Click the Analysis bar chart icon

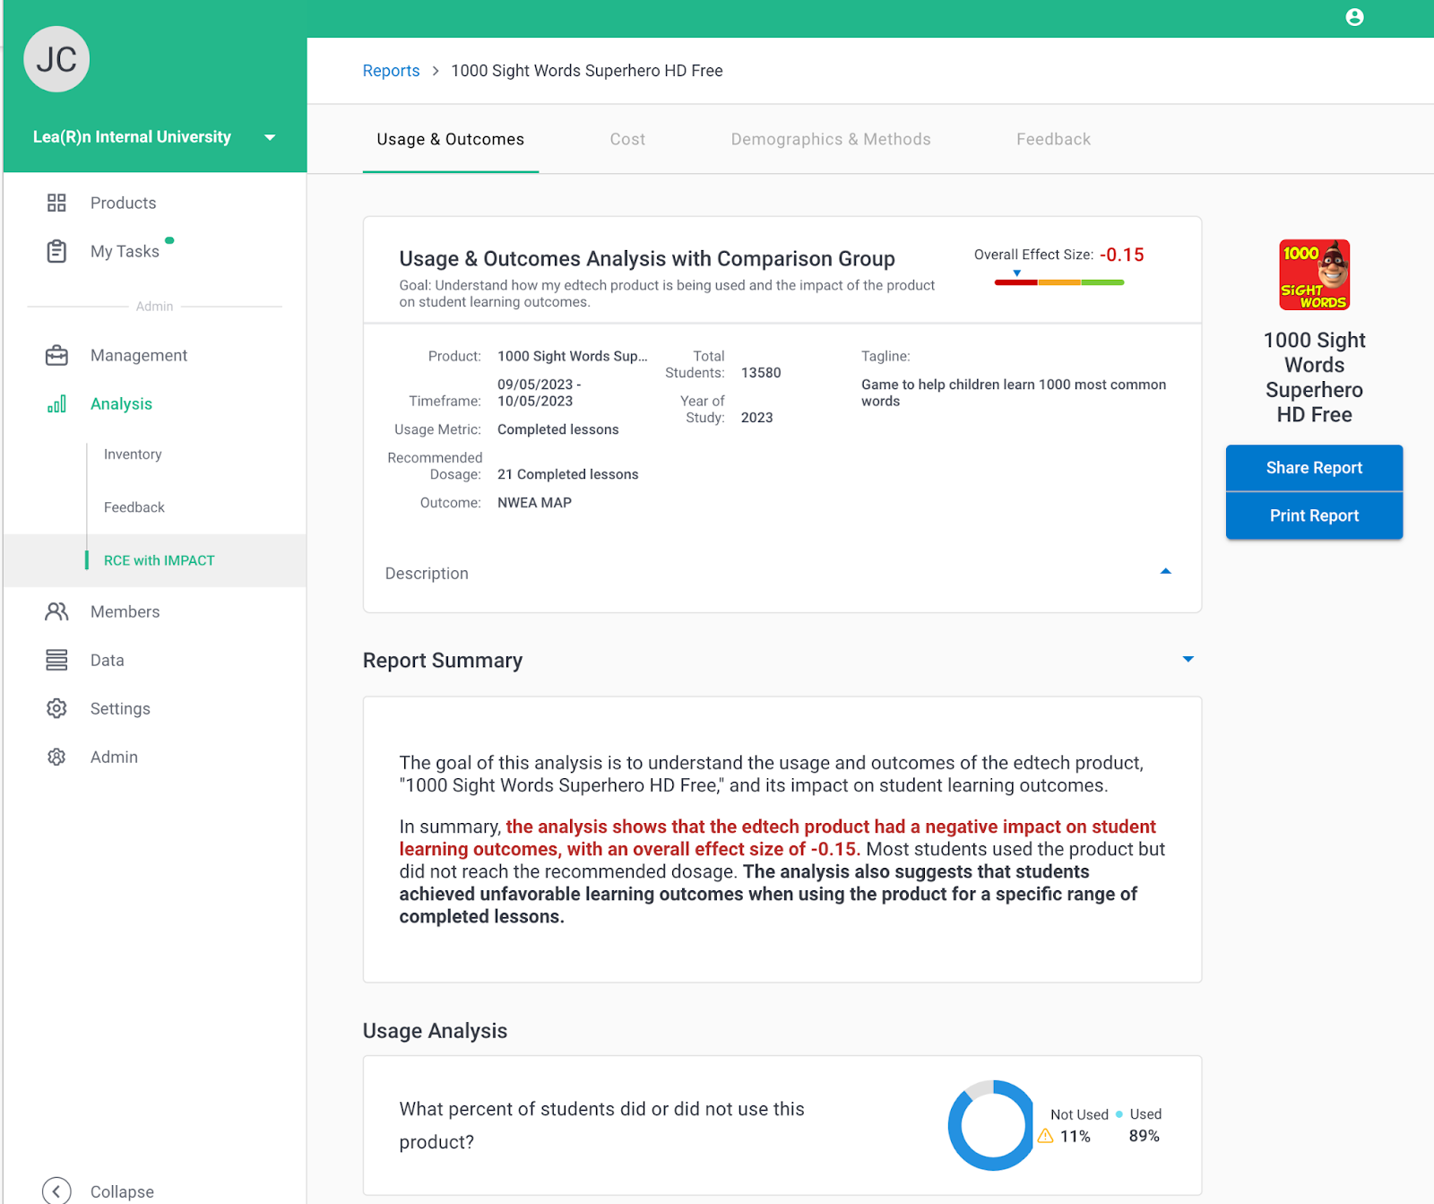[x=56, y=403]
